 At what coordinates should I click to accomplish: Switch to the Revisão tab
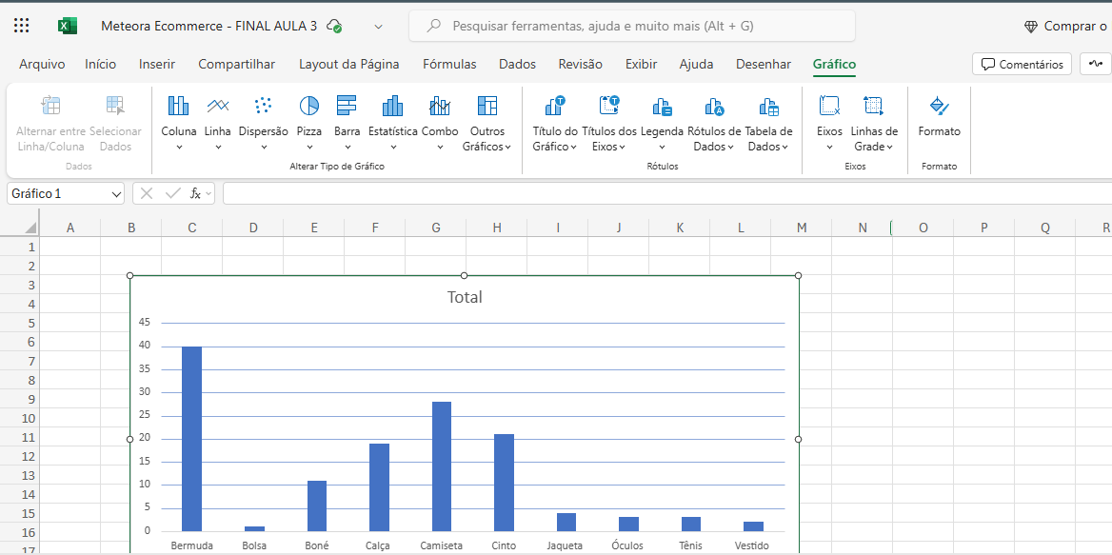(581, 64)
